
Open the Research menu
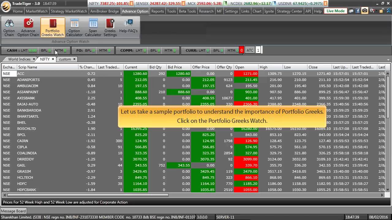[206, 11]
